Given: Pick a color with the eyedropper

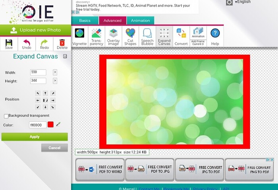Looking at the screenshot, I should (x=58, y=125).
